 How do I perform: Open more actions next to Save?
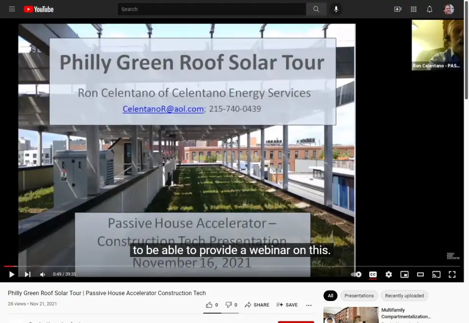click(x=309, y=305)
